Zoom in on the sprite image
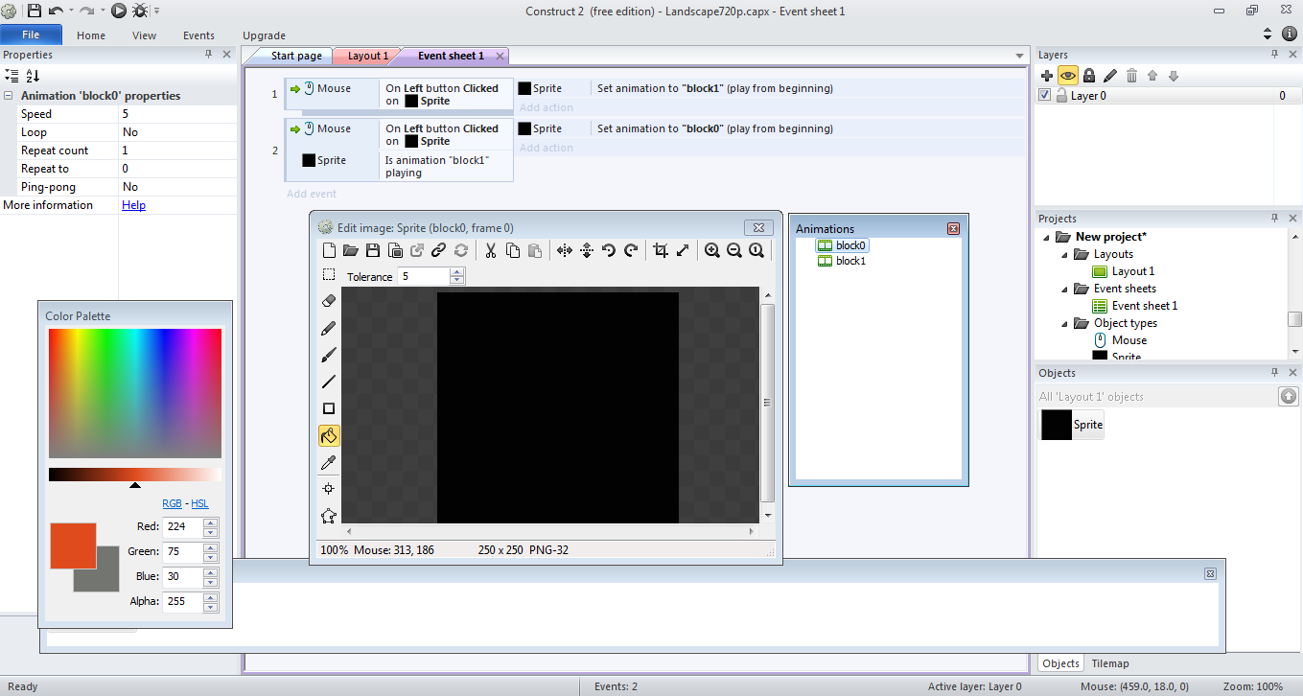The width and height of the screenshot is (1303, 696). click(x=712, y=250)
